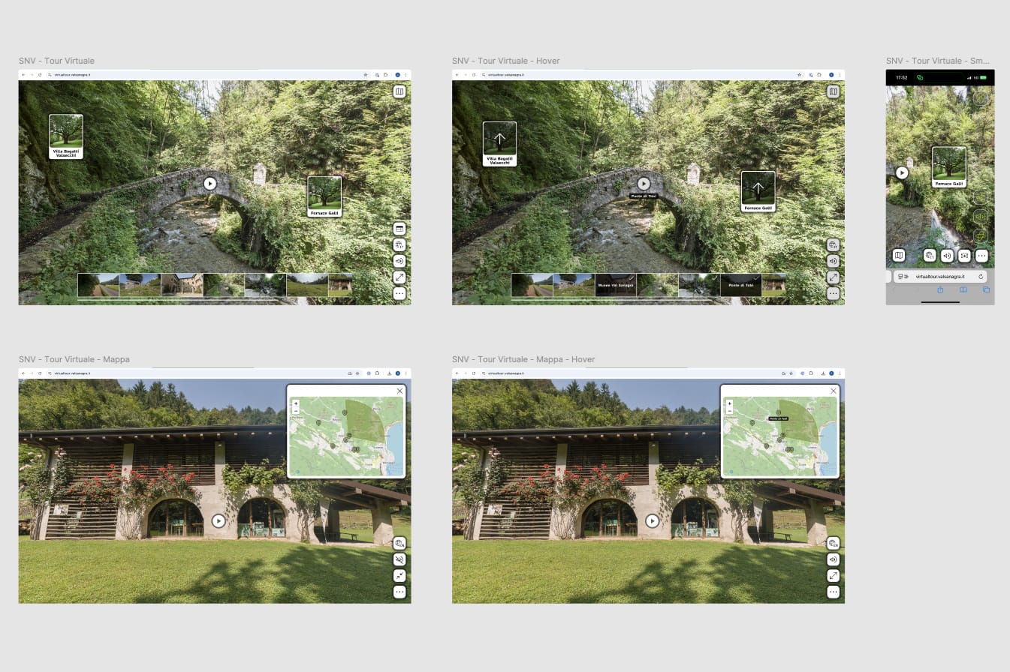
Task: Open the map icon in first Tour Virtuale frame
Action: [x=399, y=91]
